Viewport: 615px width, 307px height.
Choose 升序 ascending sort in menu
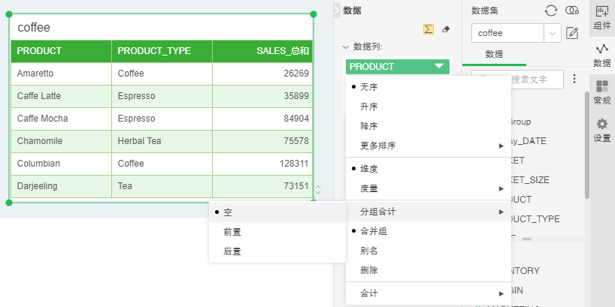click(x=368, y=107)
